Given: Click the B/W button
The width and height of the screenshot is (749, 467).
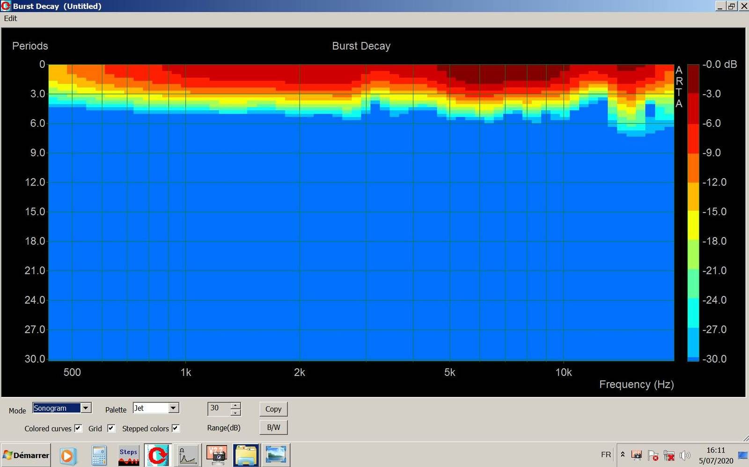Looking at the screenshot, I should (273, 427).
